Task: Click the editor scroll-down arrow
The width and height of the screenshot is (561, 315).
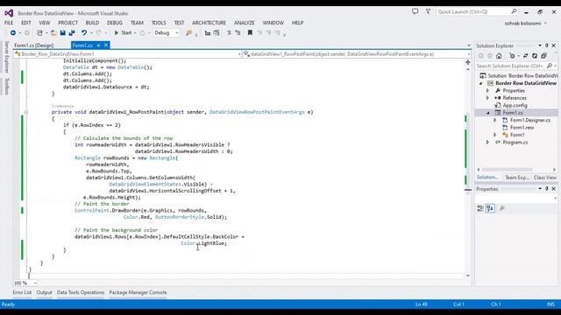Action: (467, 276)
